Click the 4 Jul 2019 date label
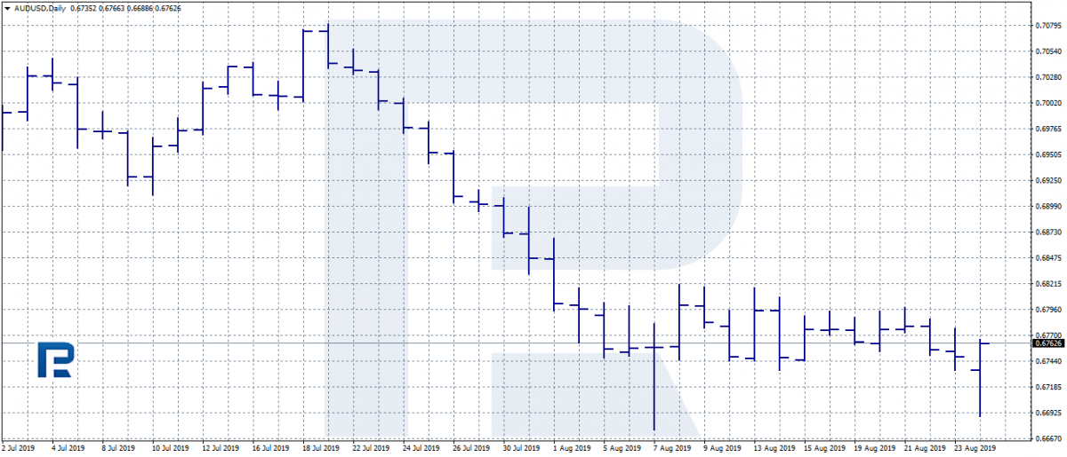The width and height of the screenshot is (1067, 457). (68, 449)
